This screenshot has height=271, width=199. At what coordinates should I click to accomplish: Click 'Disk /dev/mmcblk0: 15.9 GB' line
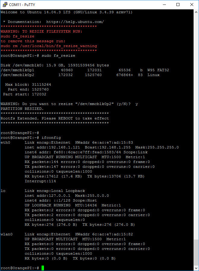55,65
